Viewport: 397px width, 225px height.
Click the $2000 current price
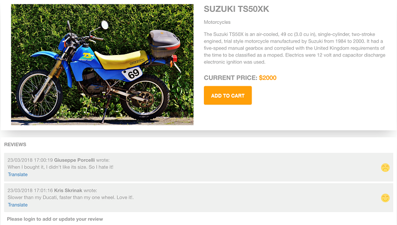click(267, 78)
